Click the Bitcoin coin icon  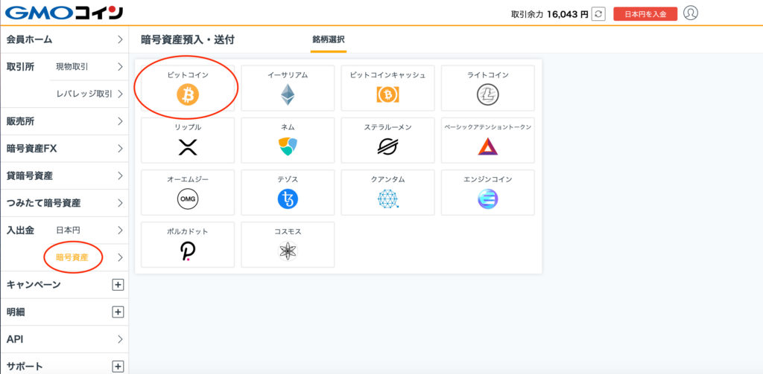188,95
